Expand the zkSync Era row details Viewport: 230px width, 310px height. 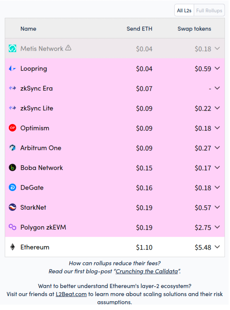tap(217, 88)
